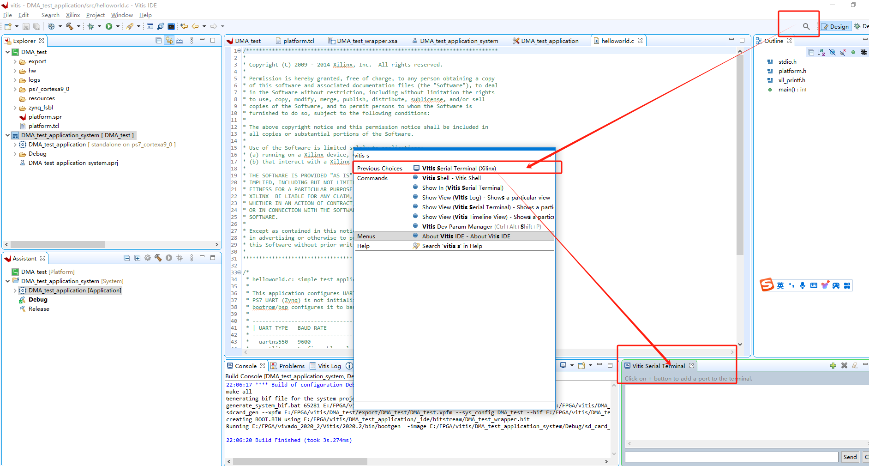Expand DMA_test_application [Application] in Assistant
This screenshot has width=869, height=466.
[x=15, y=290]
